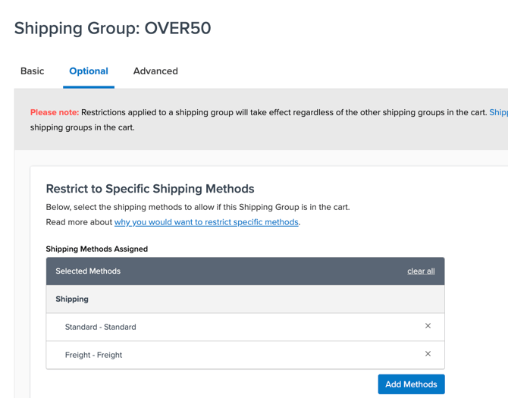Remove the Freight - Freight method
508x398 pixels.
tap(428, 354)
